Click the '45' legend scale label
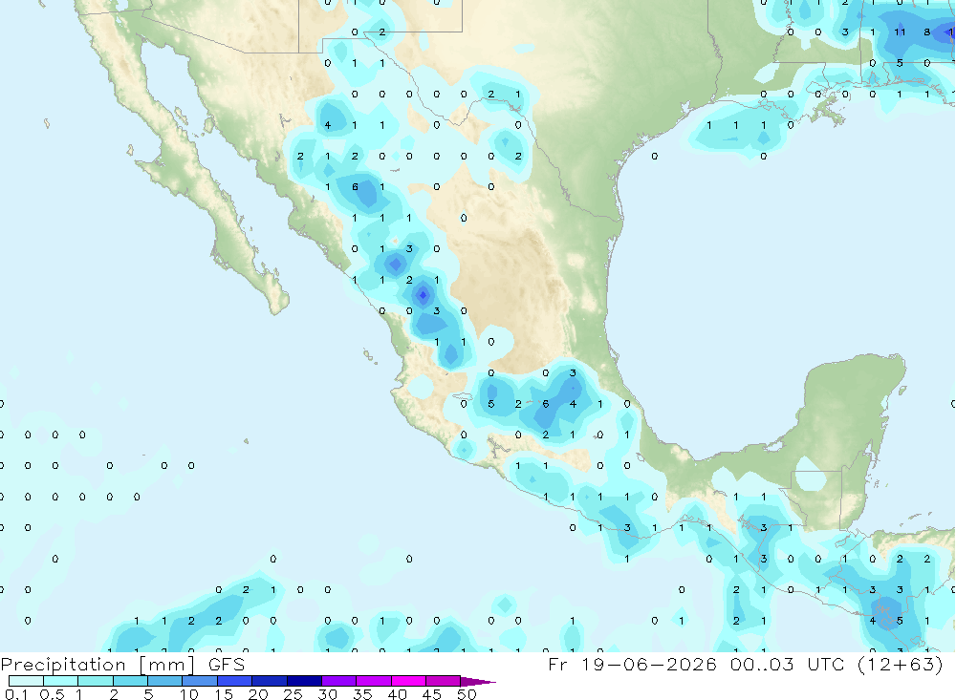This screenshot has width=956, height=700. click(432, 694)
